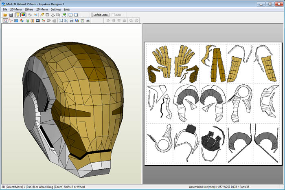This screenshot has width=285, height=190.
Task: Click the orange text "I" icon
Action: pos(32,20)
